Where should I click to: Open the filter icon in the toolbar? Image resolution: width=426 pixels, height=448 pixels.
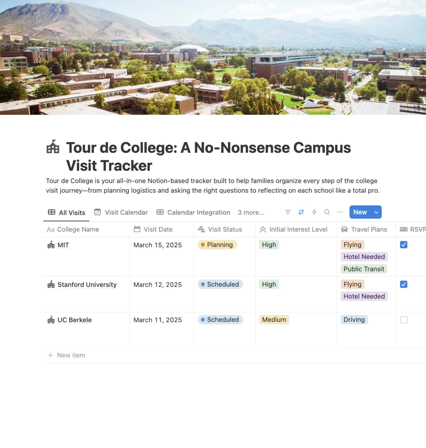coord(288,212)
